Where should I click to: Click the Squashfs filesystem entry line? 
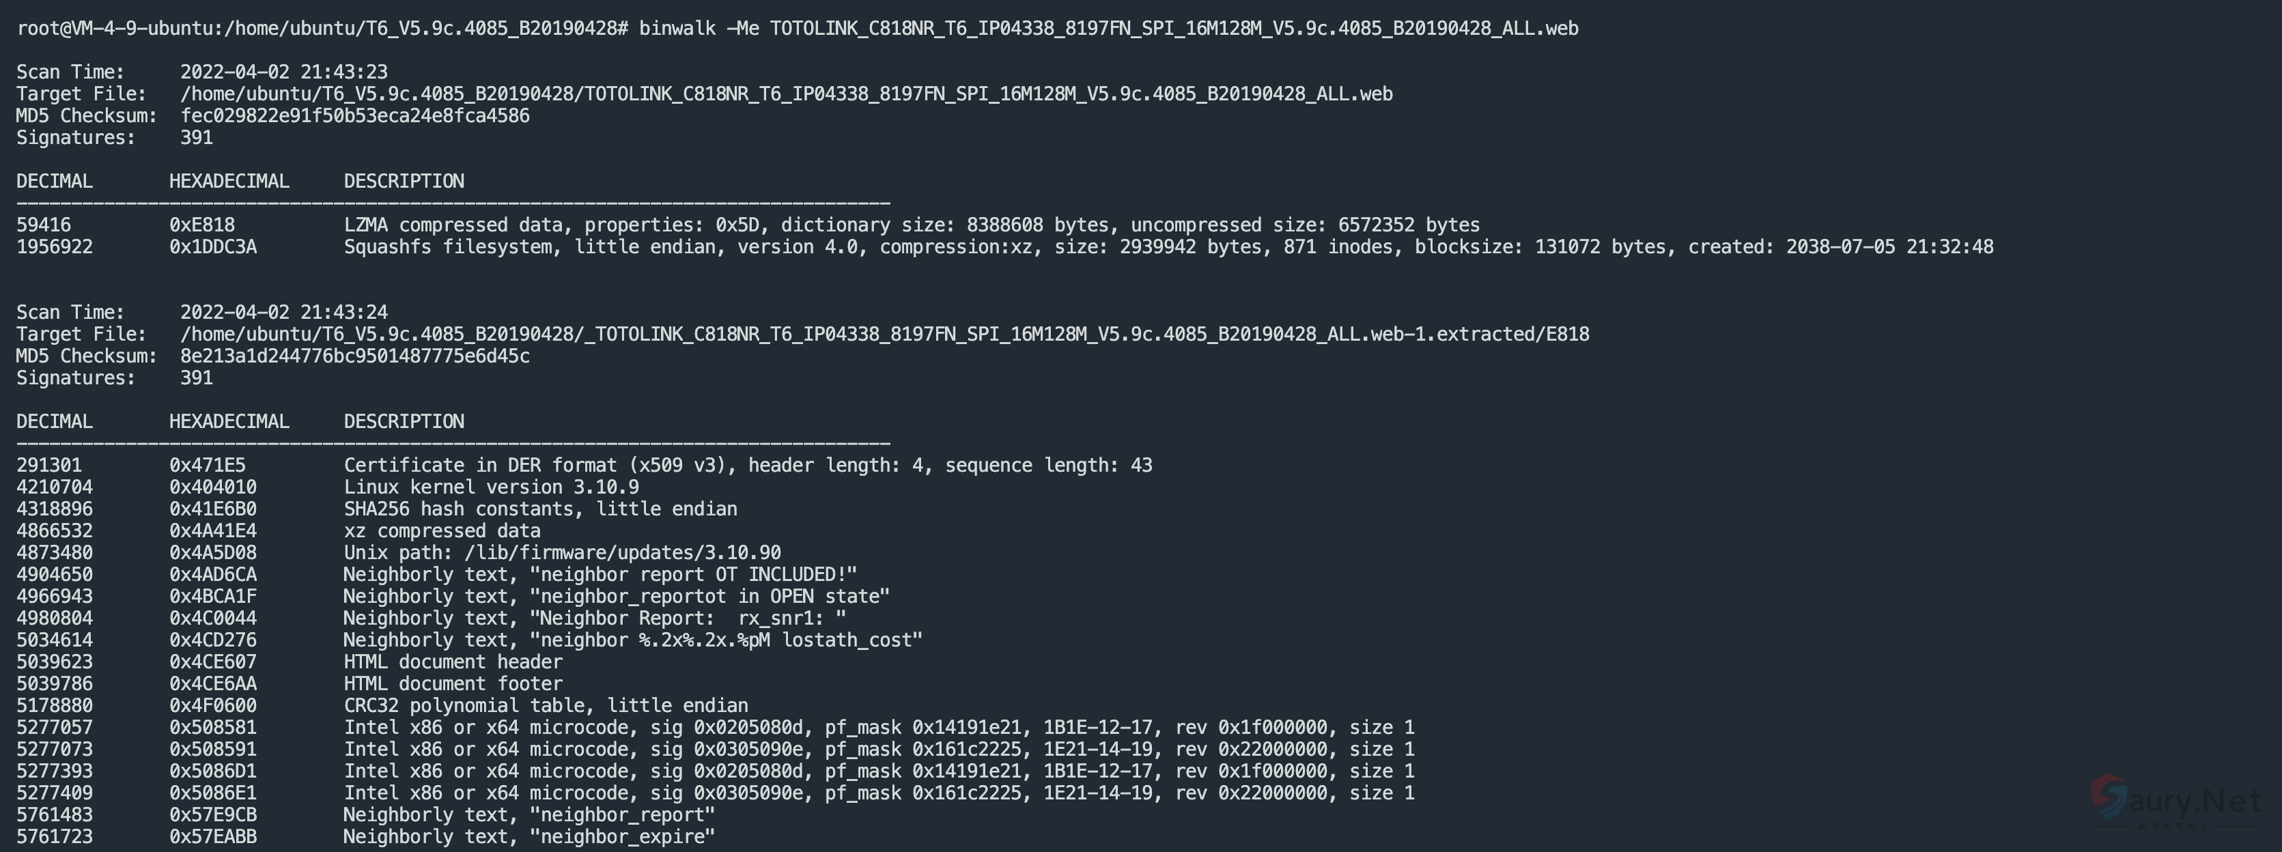point(1168,247)
